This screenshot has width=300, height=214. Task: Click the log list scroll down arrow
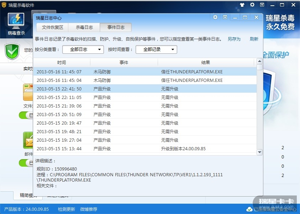(x=260, y=152)
